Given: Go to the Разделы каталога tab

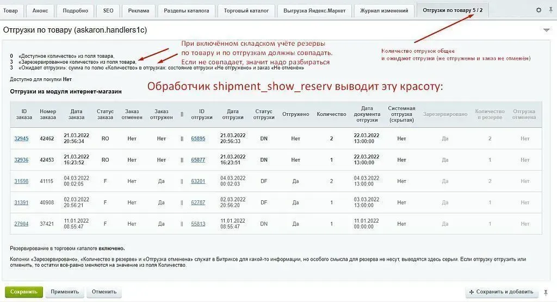Looking at the screenshot, I should tap(187, 11).
